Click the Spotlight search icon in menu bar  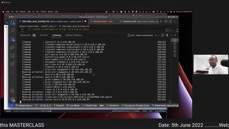(x=168, y=12)
